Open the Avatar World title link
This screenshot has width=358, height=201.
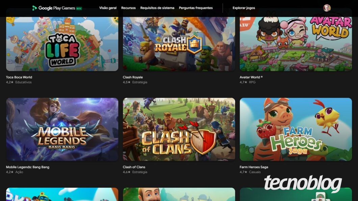click(251, 77)
